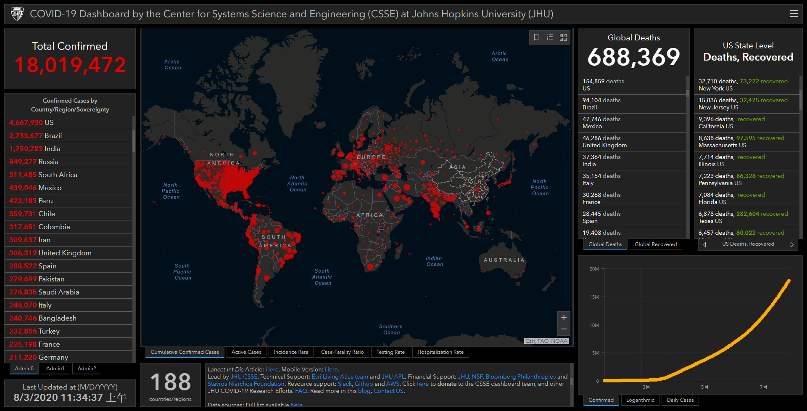Select the Admin1 tab
Screen dimensions: 807x411
pyautogui.click(x=55, y=369)
